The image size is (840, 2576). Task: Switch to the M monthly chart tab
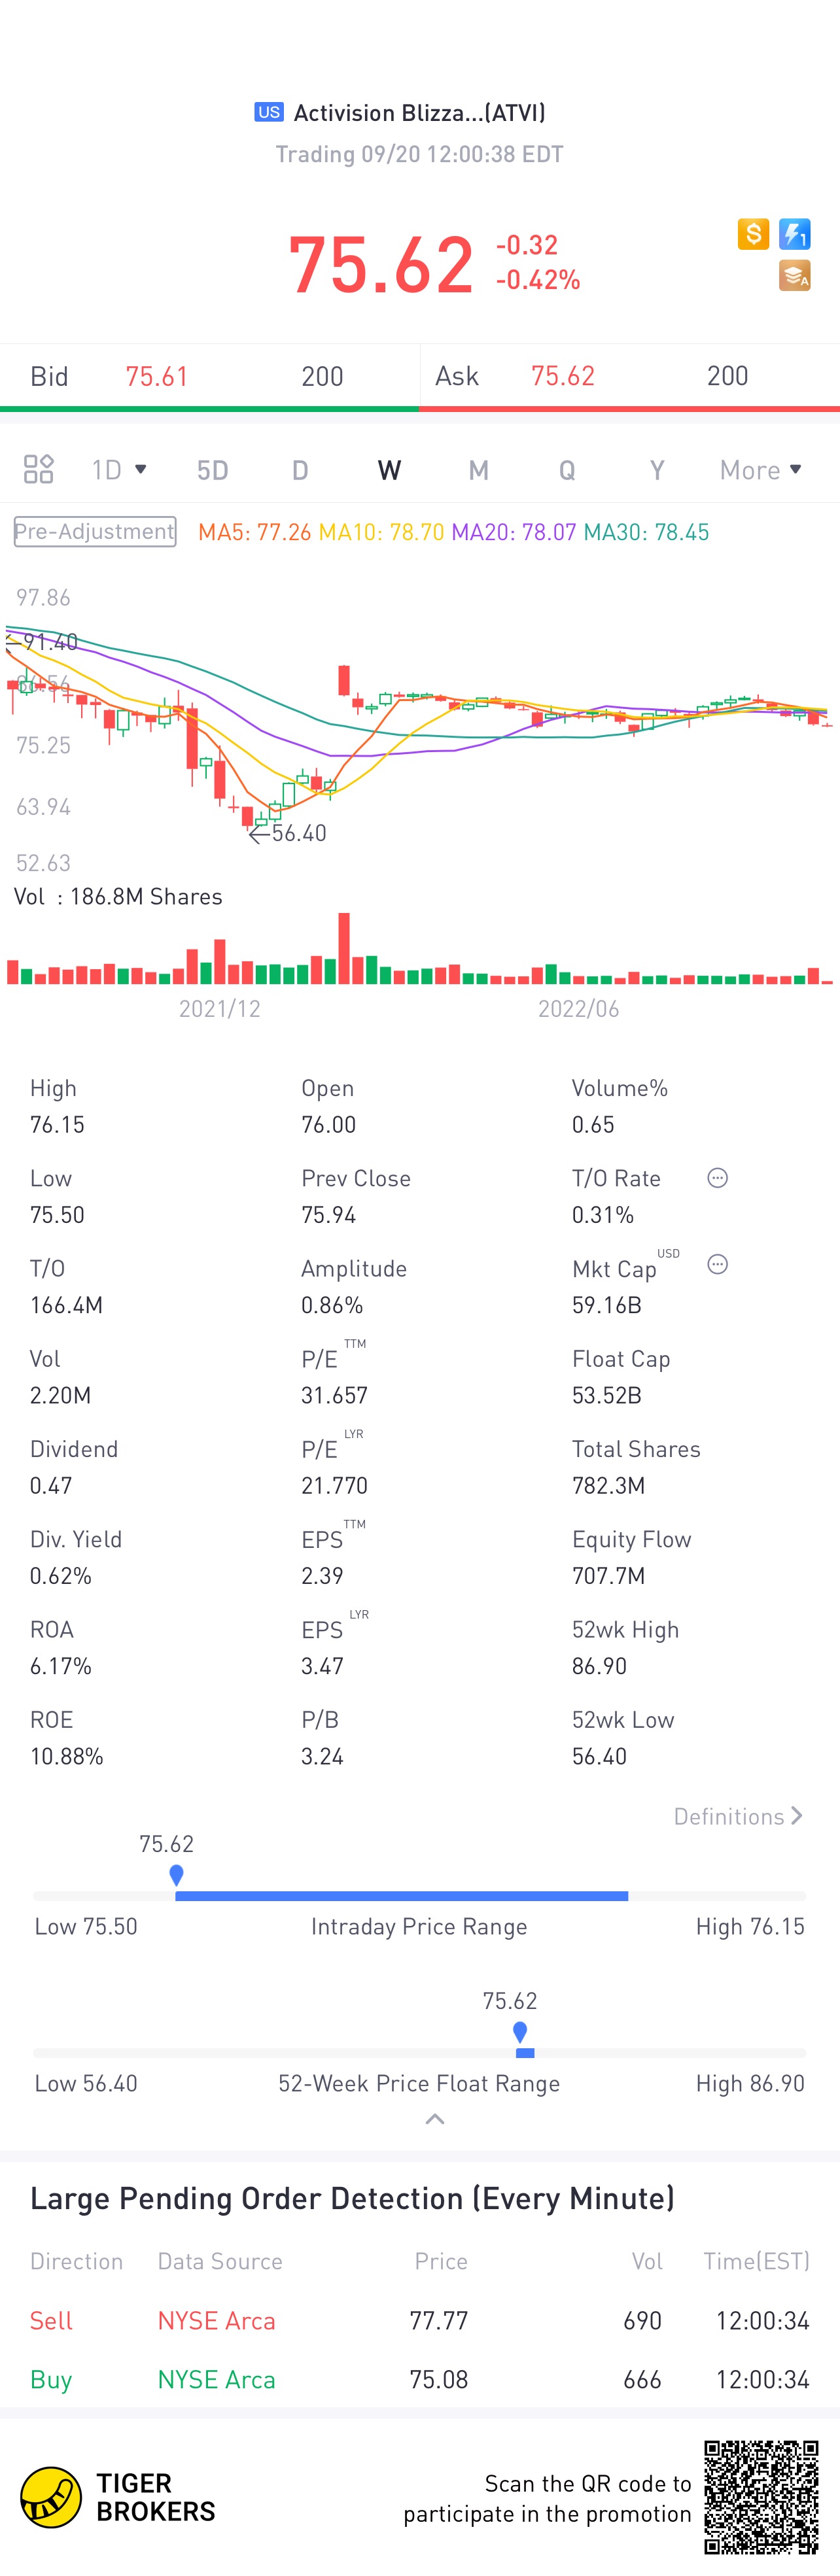[x=478, y=470]
